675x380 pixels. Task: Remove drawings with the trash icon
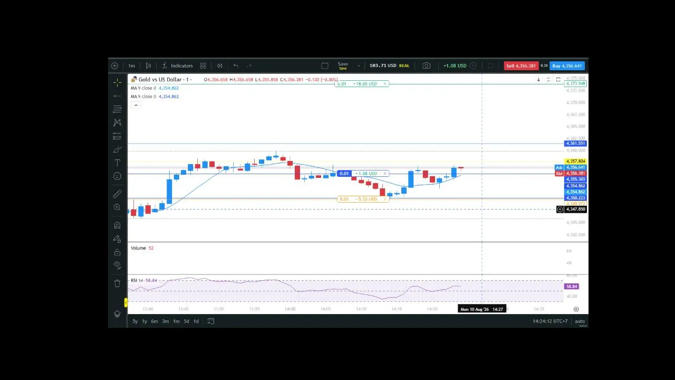click(x=117, y=283)
